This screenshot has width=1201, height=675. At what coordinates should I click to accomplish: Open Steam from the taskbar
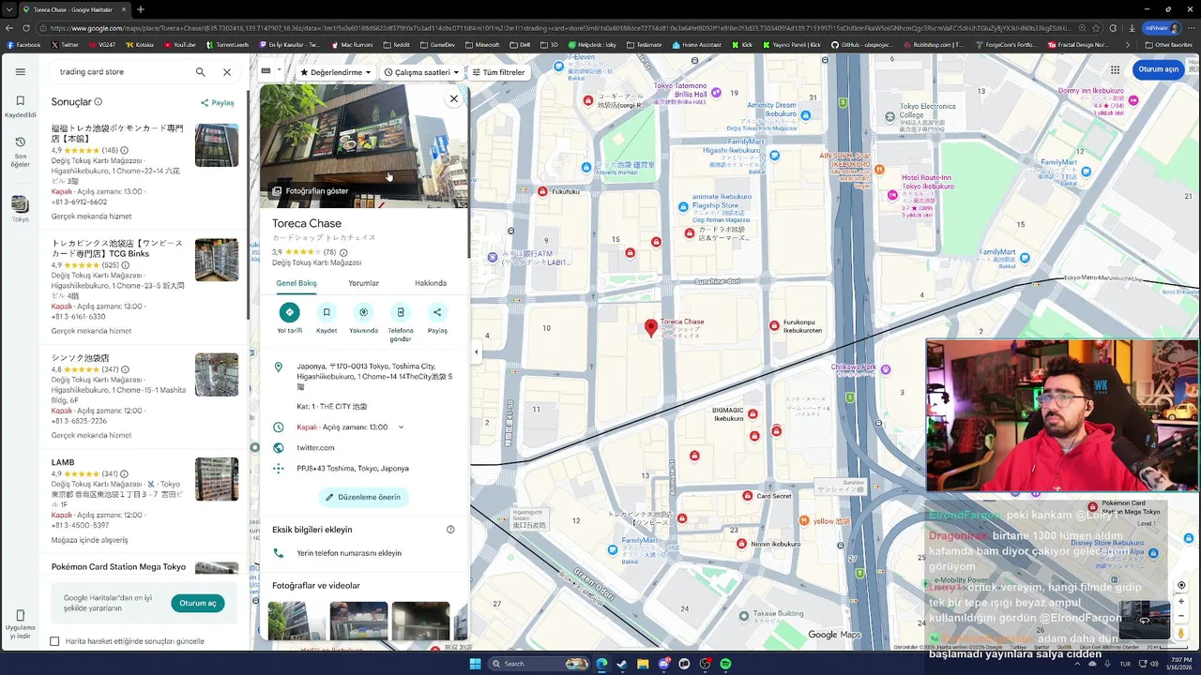tap(622, 664)
